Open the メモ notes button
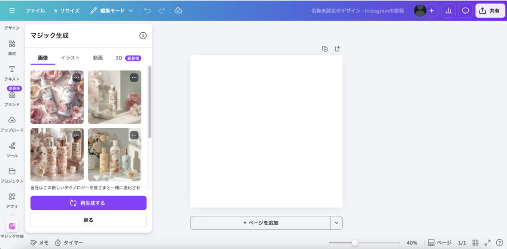The height and width of the screenshot is (249, 507). pyautogui.click(x=40, y=243)
